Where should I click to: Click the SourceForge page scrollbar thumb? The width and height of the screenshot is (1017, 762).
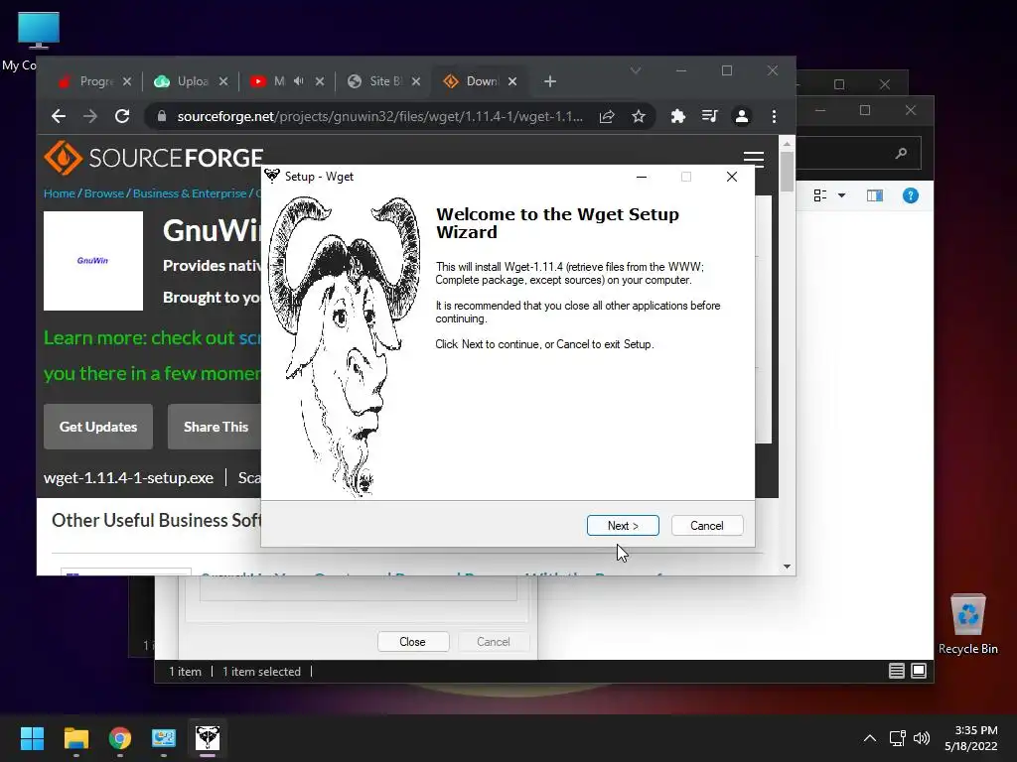tap(787, 172)
